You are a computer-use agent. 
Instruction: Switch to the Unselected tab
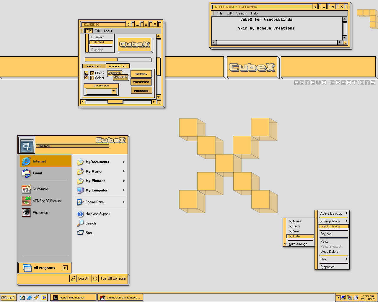(118, 66)
